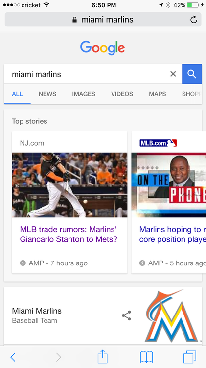The height and width of the screenshot is (368, 206).
Task: Switch to the NEWS tab
Action: click(x=47, y=94)
